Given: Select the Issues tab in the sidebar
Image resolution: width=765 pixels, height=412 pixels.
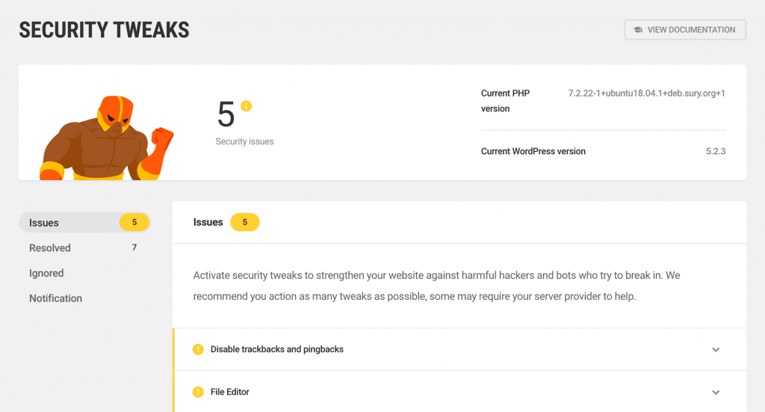Looking at the screenshot, I should tap(44, 223).
